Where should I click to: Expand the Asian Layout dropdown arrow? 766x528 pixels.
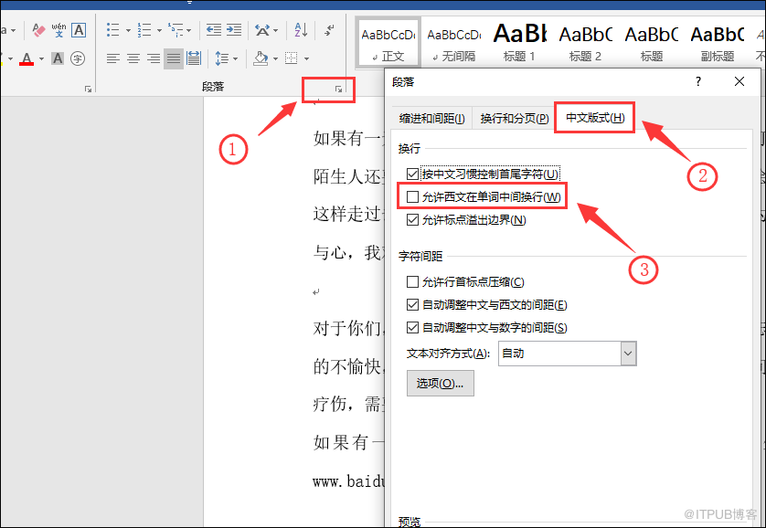276,31
